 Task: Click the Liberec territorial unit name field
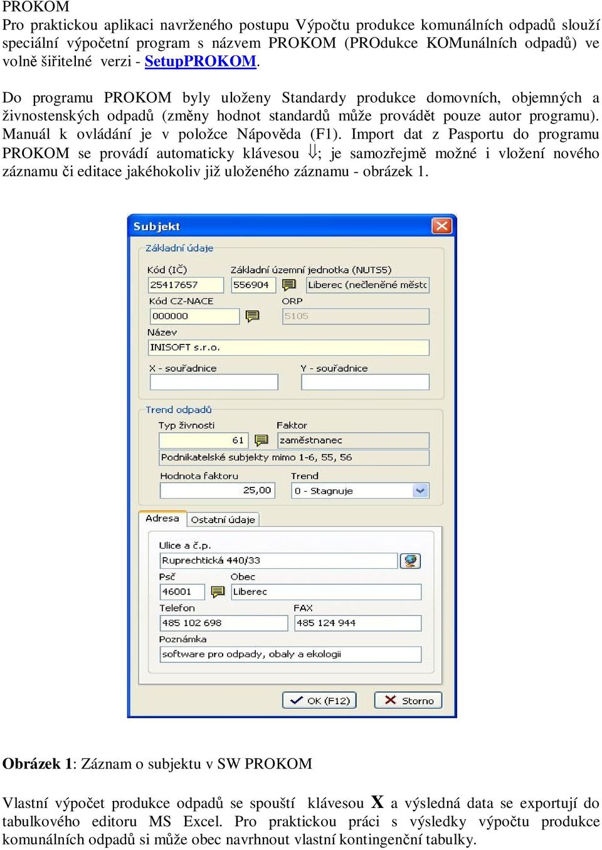[x=367, y=285]
